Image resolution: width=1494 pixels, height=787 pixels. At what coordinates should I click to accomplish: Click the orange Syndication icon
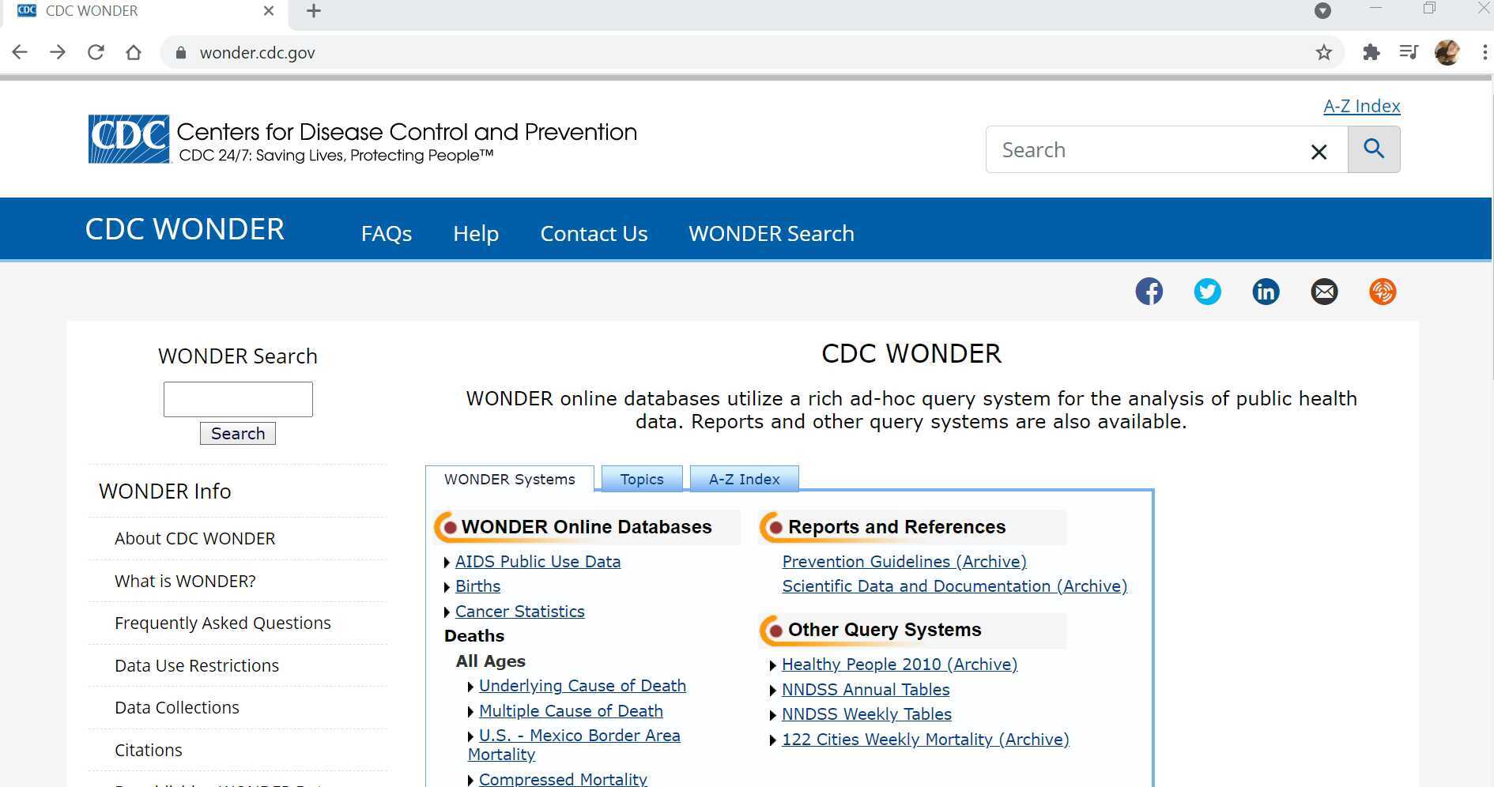pos(1383,292)
